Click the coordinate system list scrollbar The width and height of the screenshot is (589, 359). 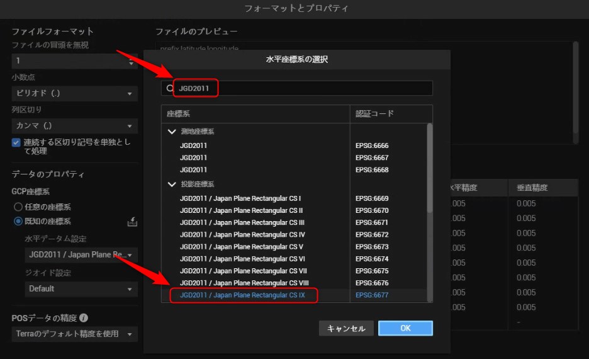point(430,167)
